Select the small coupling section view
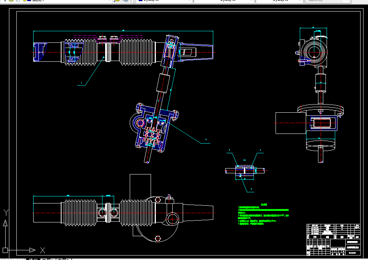The width and height of the screenshot is (368, 260). [245, 171]
